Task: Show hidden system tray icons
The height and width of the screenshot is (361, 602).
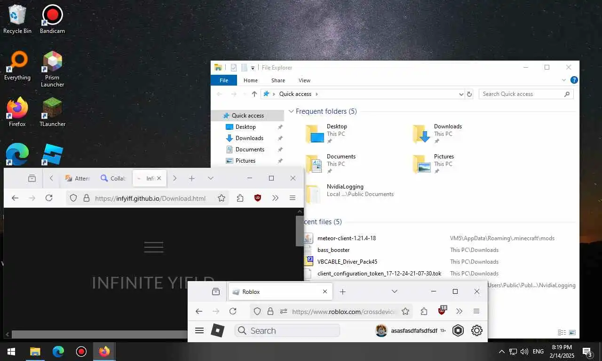Action: pyautogui.click(x=502, y=351)
